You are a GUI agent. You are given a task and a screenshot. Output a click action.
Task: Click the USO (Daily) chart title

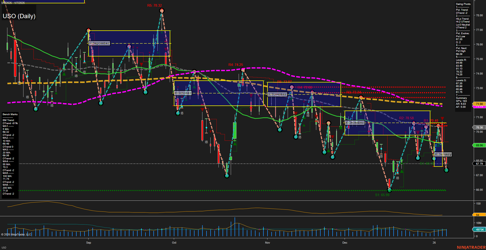coord(19,16)
